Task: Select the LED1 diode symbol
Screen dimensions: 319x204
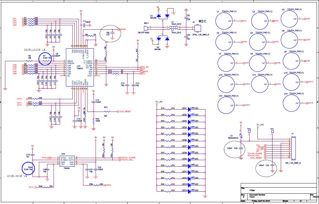Action: tap(190, 109)
